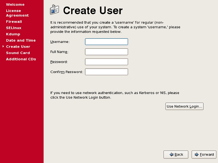Screen dimensions: 218x163
Task: Click the Confirm Password field
Action: pyautogui.click(x=107, y=72)
